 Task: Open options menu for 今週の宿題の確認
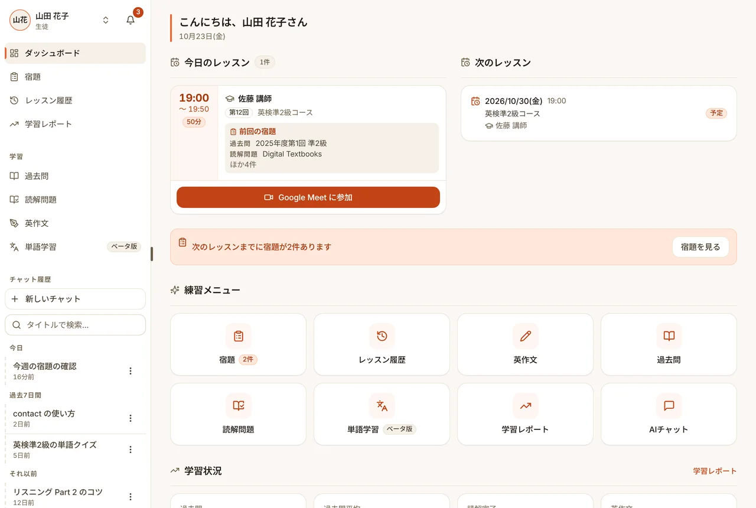point(131,371)
